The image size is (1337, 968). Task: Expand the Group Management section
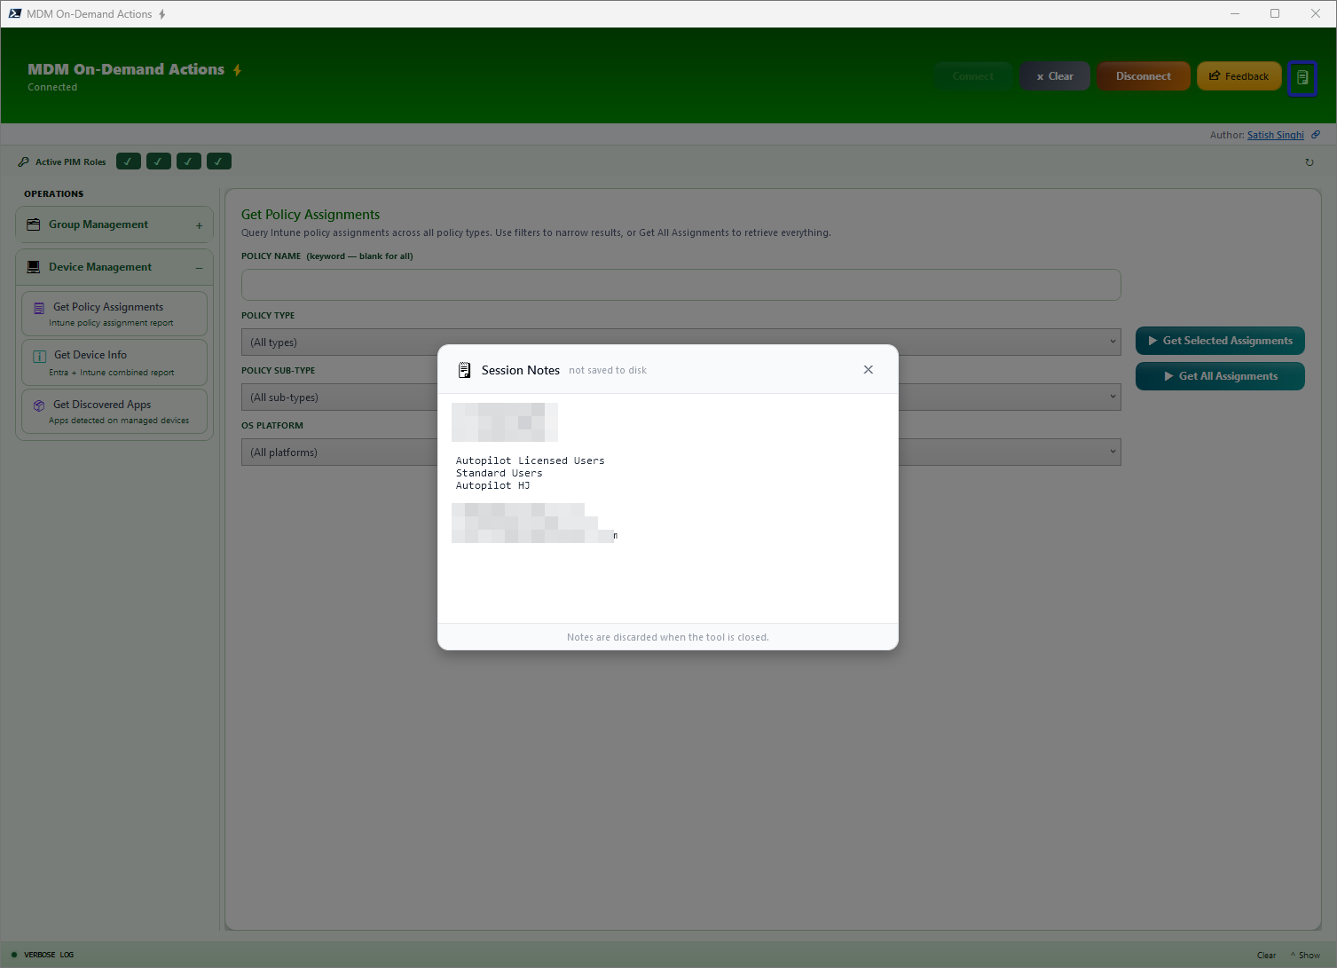[x=199, y=224]
